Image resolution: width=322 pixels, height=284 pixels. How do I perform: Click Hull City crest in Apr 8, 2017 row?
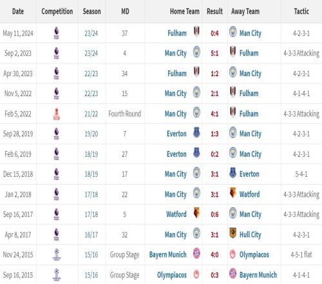point(232,233)
